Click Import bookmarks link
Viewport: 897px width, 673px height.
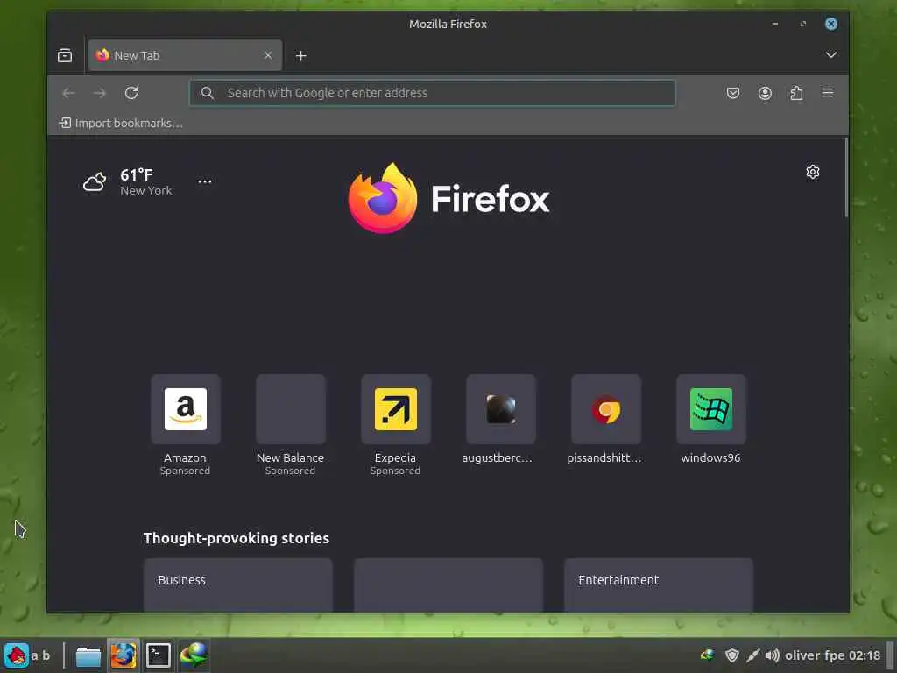point(121,123)
